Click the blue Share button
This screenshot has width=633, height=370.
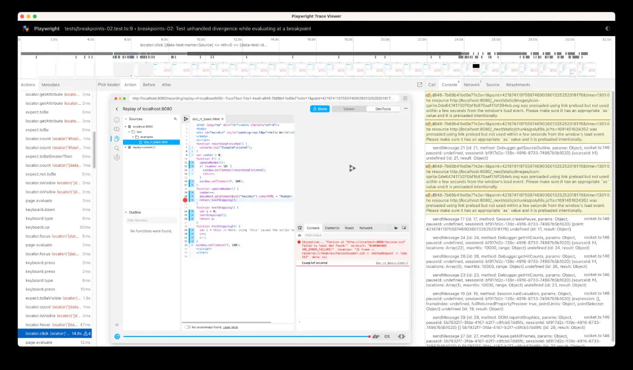[x=320, y=109]
